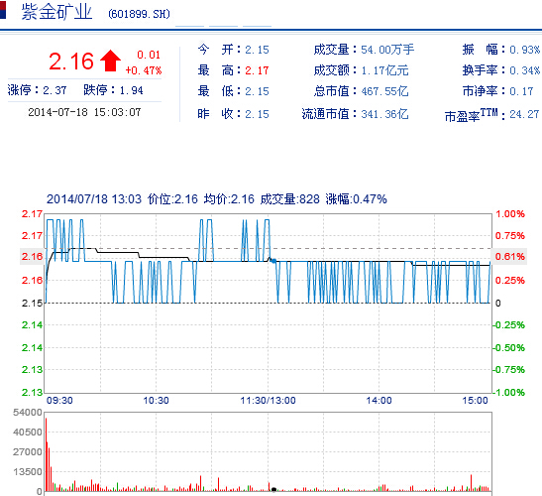Click the 涨停 limit-up value 2.37
The image size is (542, 496).
(54, 90)
